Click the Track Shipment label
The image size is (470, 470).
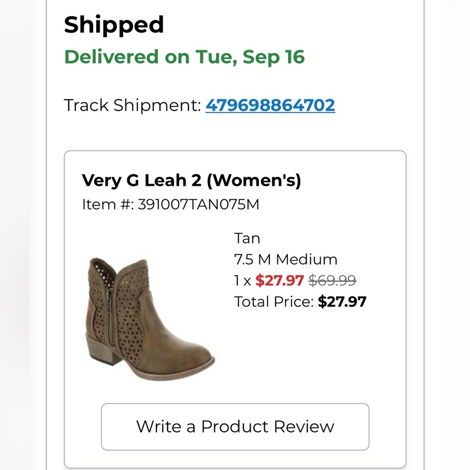(x=132, y=105)
